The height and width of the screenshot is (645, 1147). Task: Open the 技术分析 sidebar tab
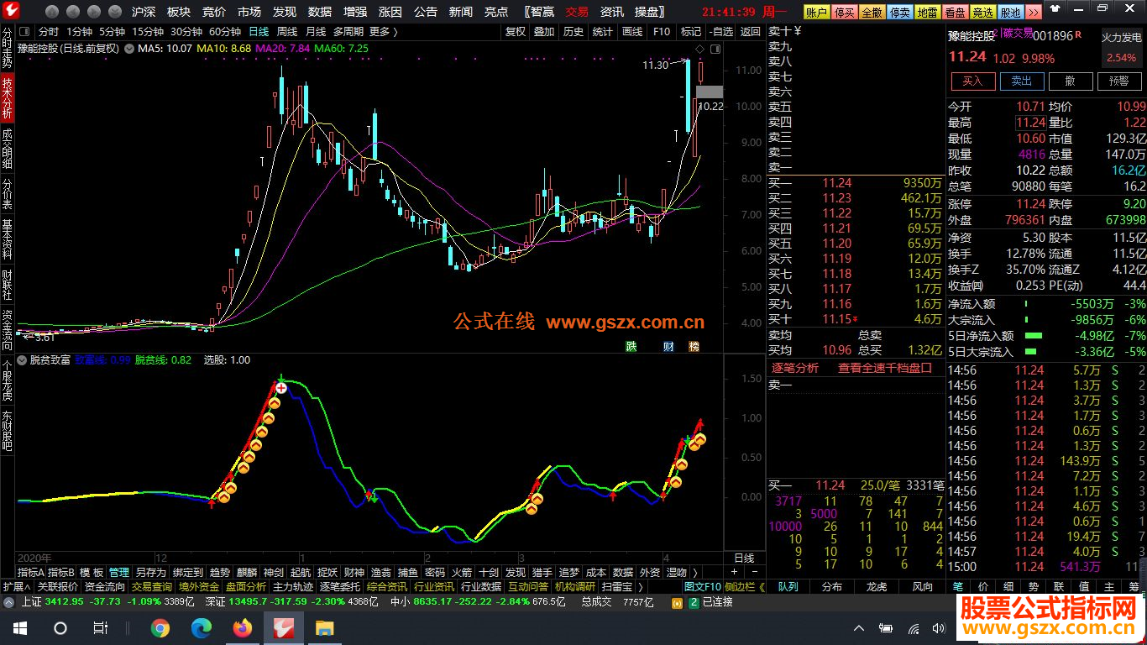tap(8, 97)
